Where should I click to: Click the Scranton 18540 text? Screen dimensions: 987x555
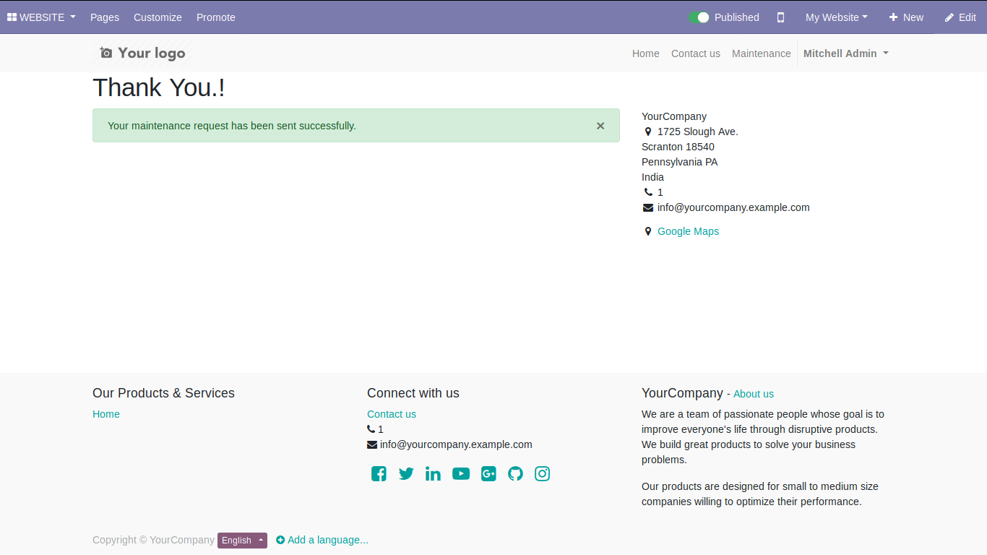click(x=678, y=147)
